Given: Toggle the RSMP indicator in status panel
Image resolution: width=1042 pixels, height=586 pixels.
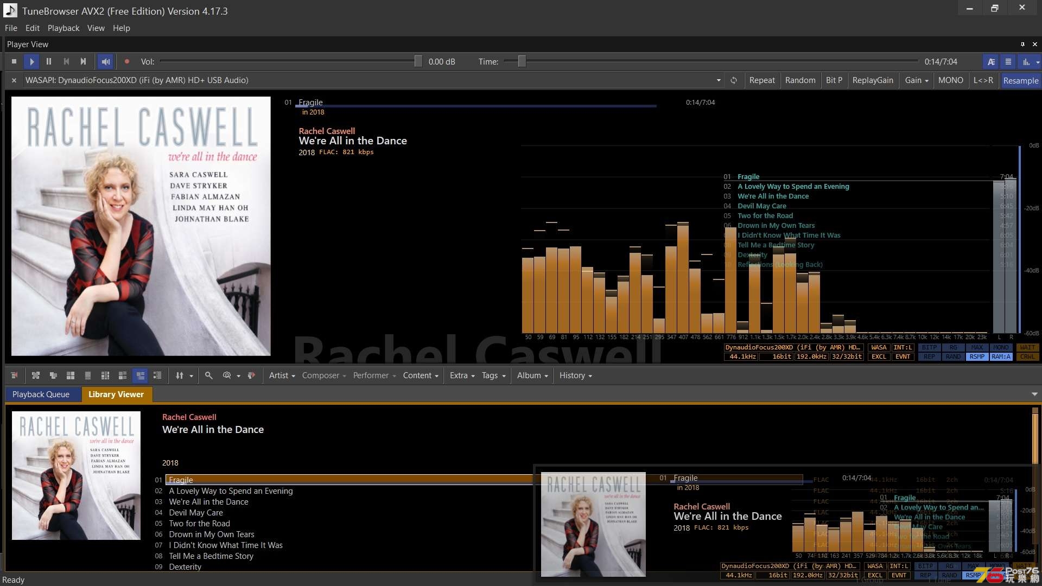Looking at the screenshot, I should pos(977,356).
